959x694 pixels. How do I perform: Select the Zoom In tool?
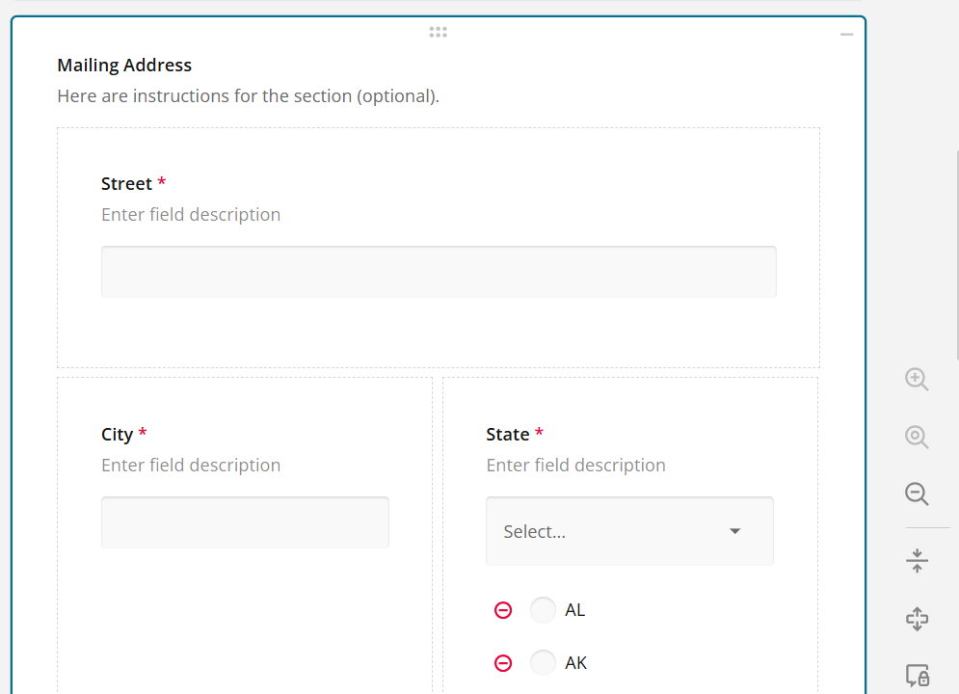pyautogui.click(x=916, y=379)
